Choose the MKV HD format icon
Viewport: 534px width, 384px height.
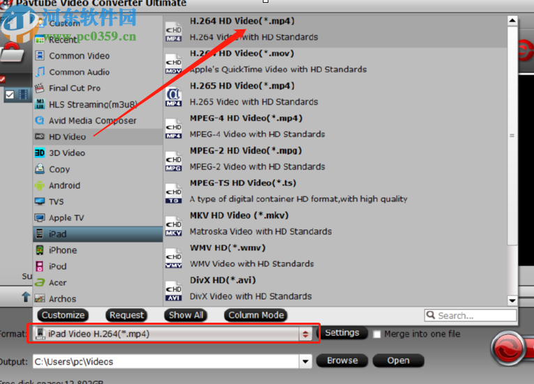174,225
